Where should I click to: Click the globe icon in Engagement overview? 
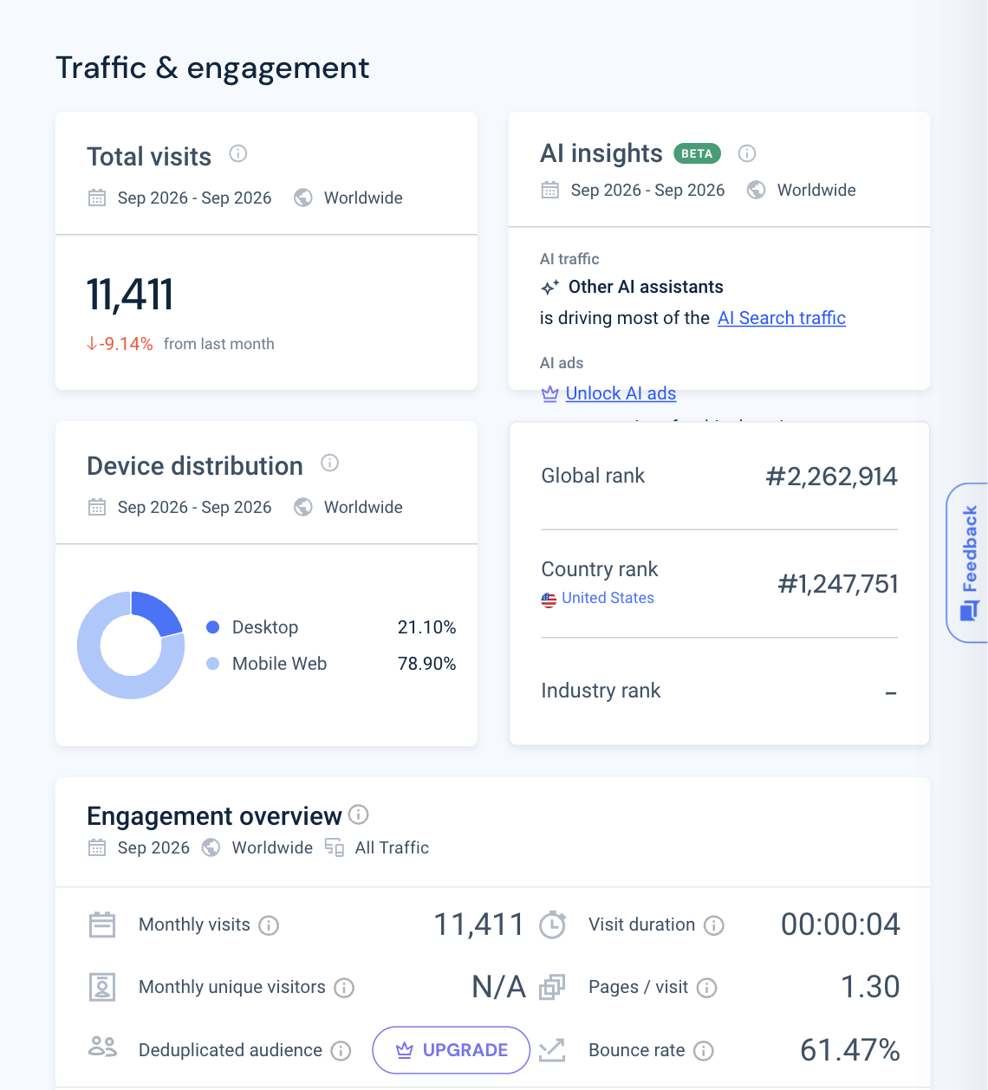pyautogui.click(x=211, y=847)
